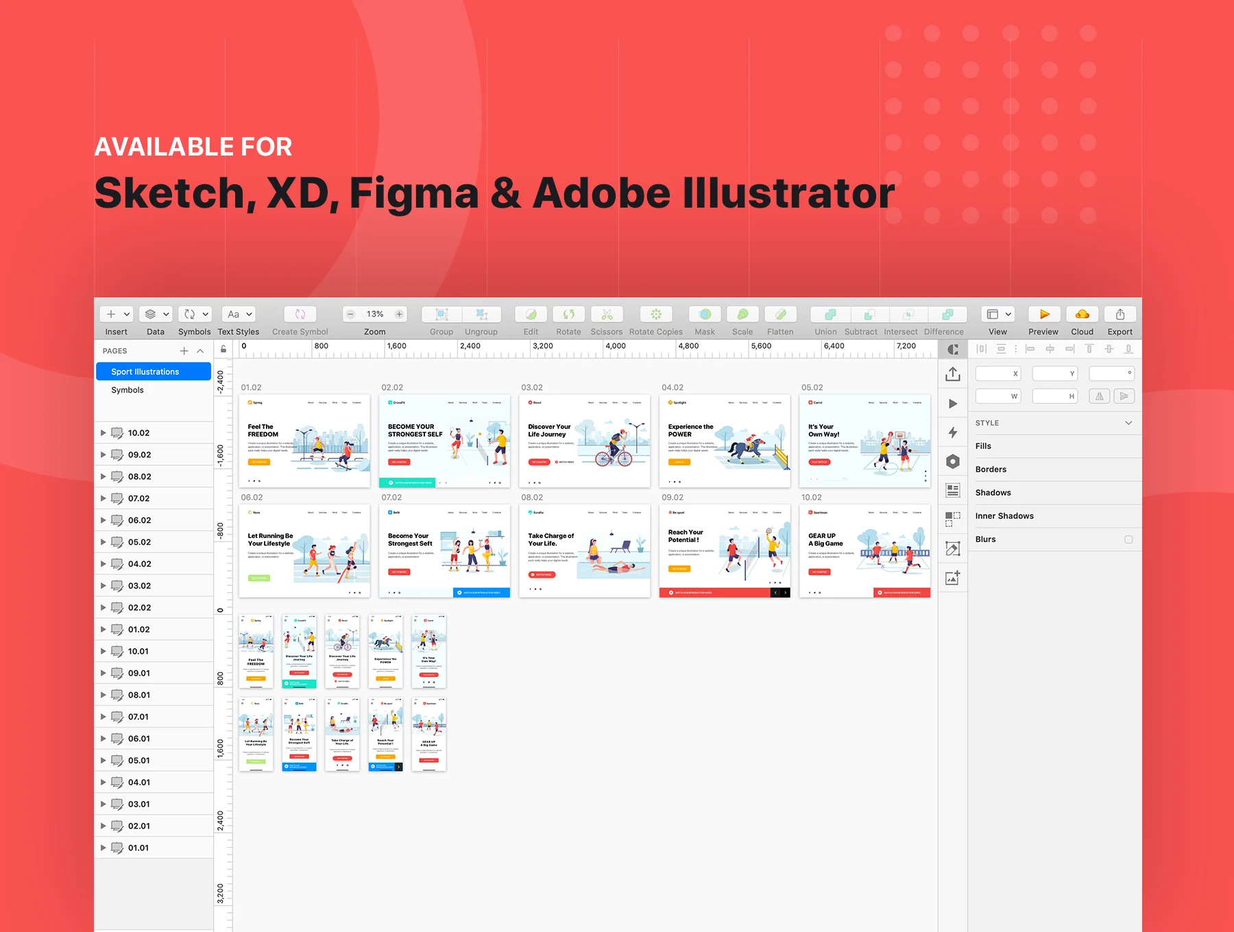Expand the 10.02 artboard layer
The image size is (1234, 932).
click(104, 433)
